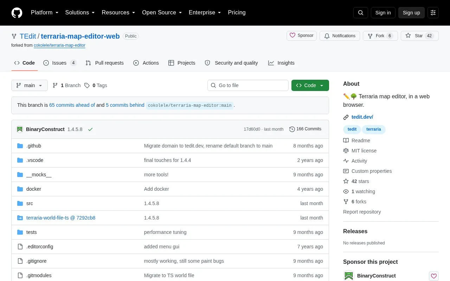The width and height of the screenshot is (450, 281).
Task: Open the GitHub home logo
Action: [x=17, y=13]
